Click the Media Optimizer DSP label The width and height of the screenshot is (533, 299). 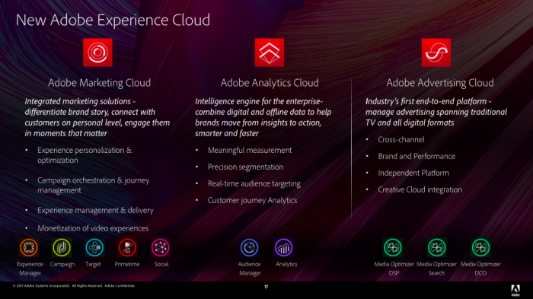394,269
